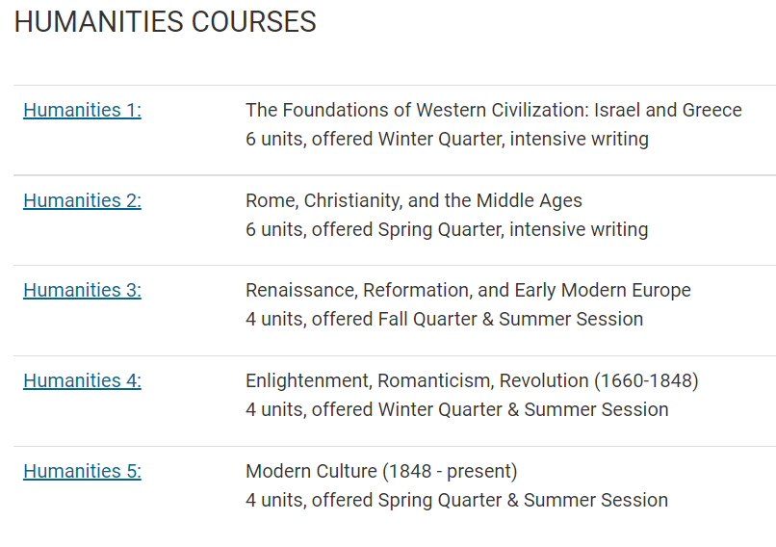Select the 4 units Fall Quarter description

445,320
